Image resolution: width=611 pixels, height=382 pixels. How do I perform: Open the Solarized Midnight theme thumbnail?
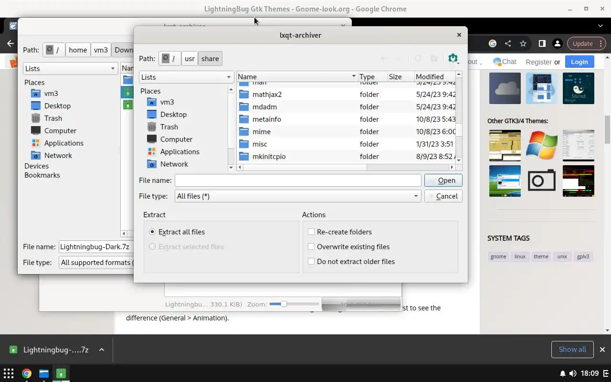578,88
